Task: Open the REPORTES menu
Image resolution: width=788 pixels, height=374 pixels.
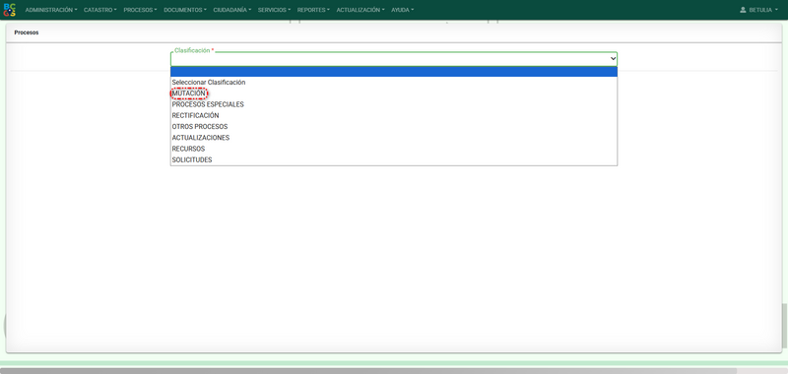Action: click(x=313, y=10)
